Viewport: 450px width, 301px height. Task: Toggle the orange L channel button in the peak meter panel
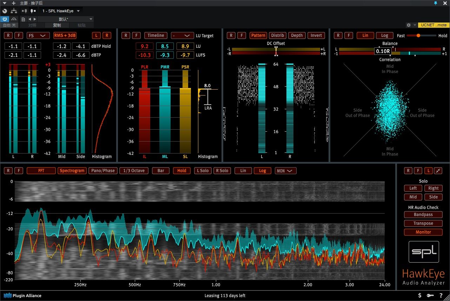click(x=96, y=35)
